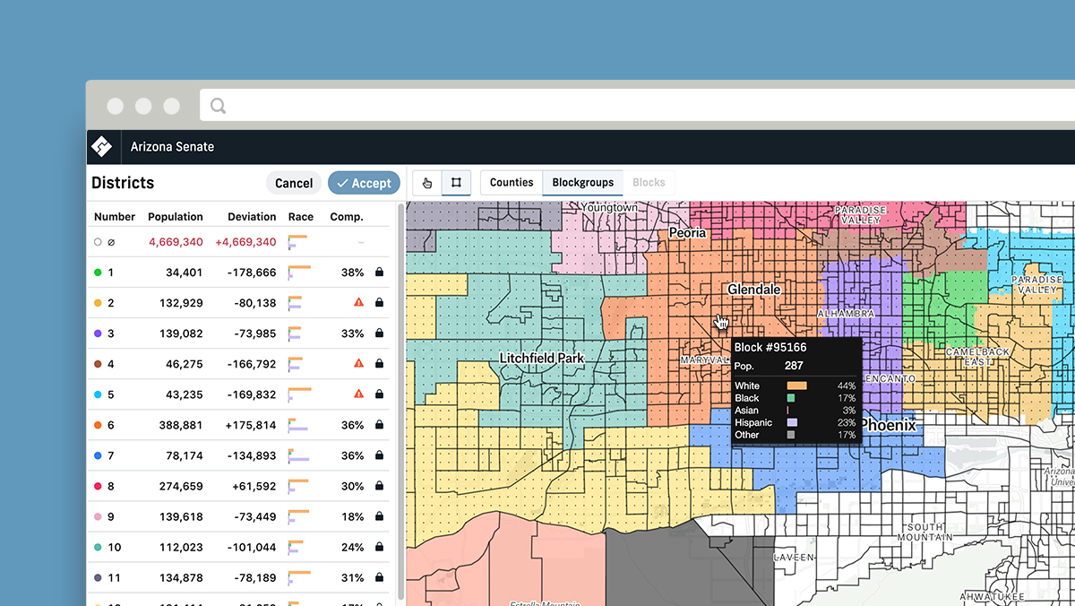Toggle the lock on district 10
This screenshot has height=606, width=1075.
click(379, 547)
